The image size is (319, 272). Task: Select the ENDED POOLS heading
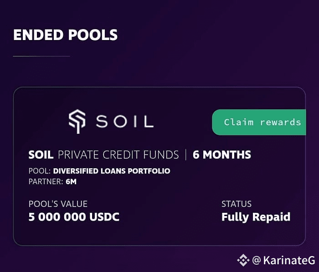point(65,35)
